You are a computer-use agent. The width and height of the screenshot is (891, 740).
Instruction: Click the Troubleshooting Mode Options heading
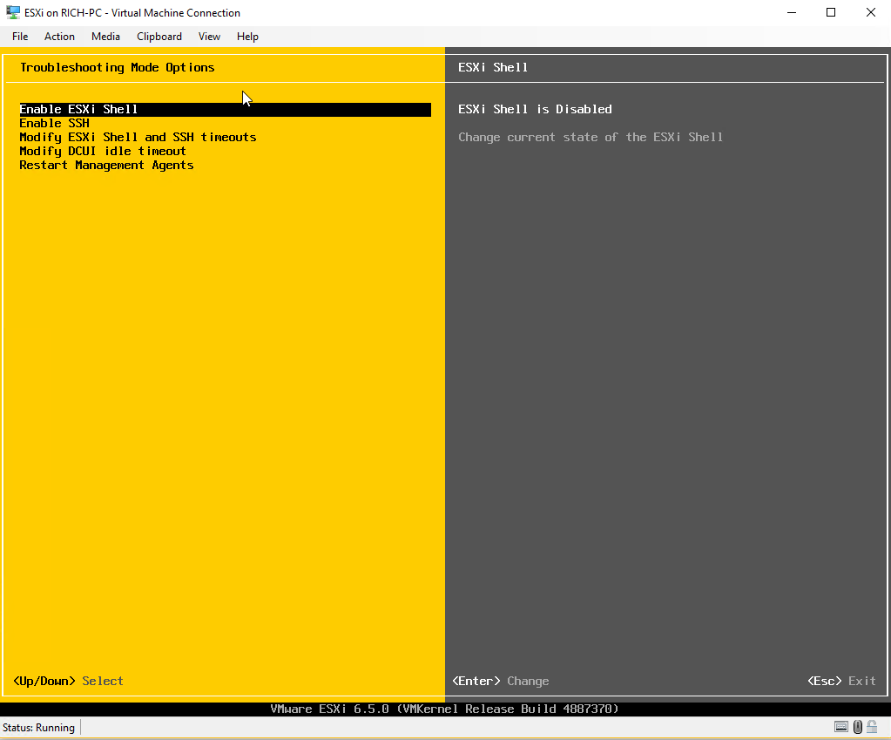tap(117, 67)
